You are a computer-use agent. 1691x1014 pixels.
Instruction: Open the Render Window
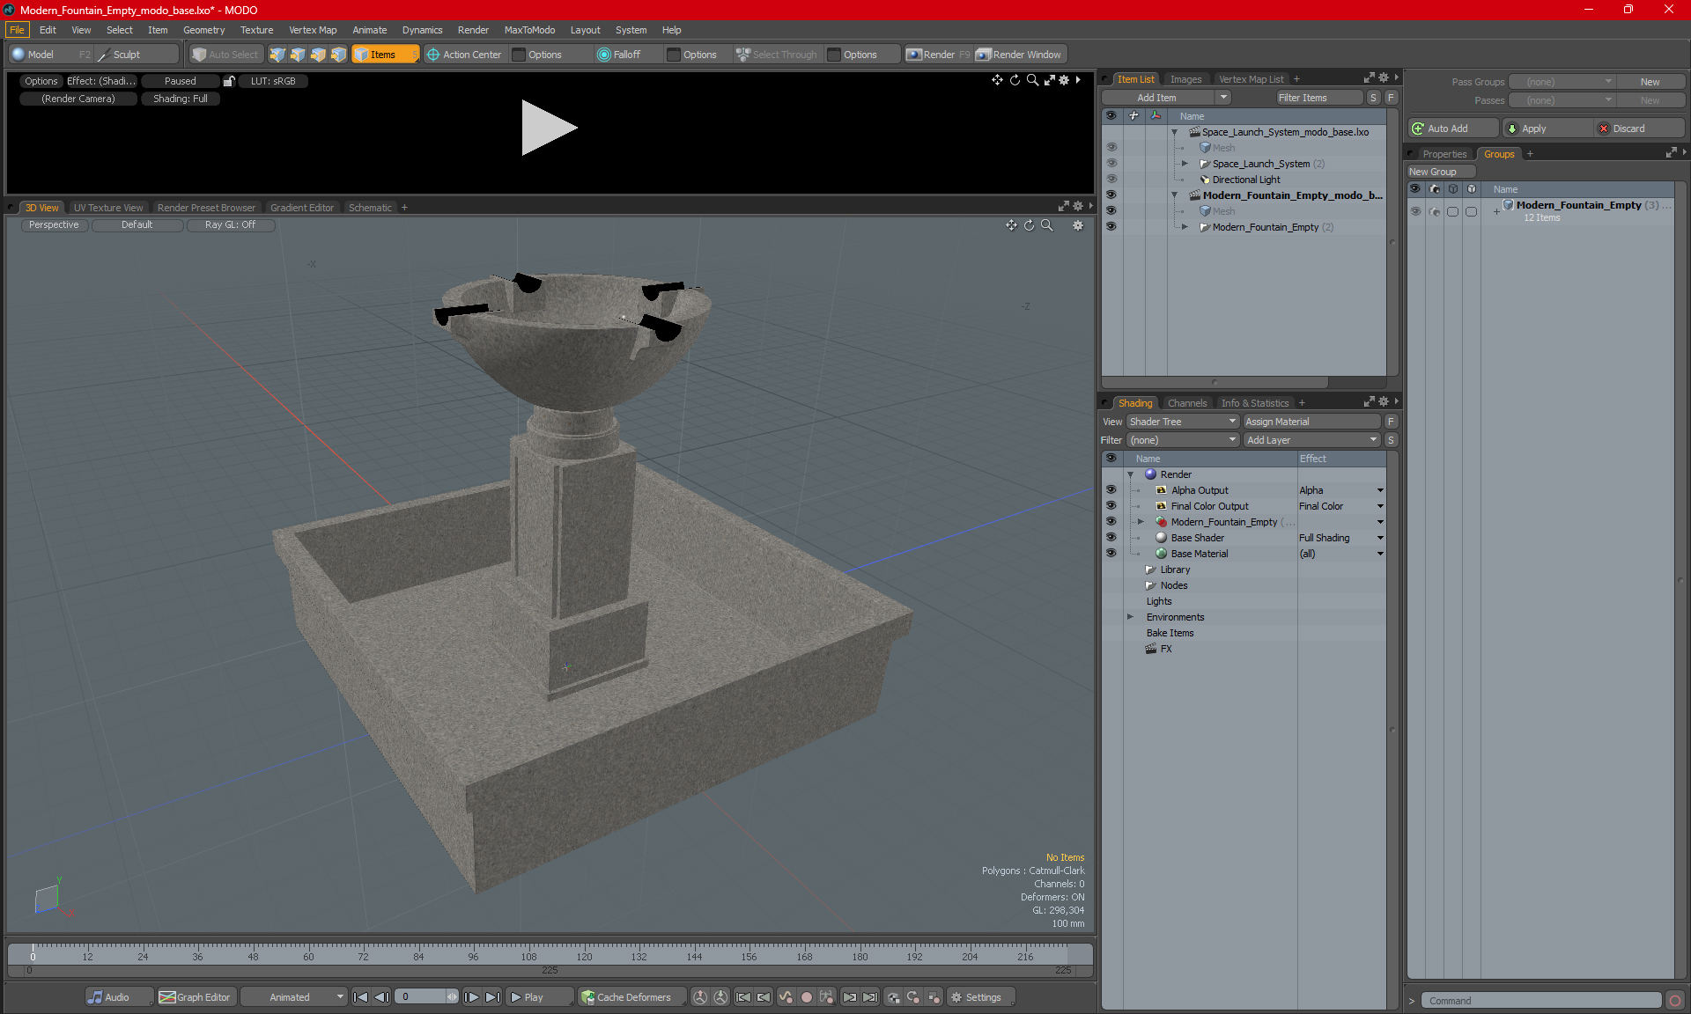pyautogui.click(x=1019, y=55)
